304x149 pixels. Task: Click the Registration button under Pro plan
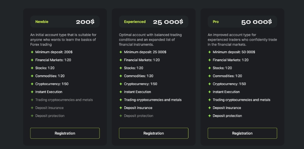click(242, 133)
